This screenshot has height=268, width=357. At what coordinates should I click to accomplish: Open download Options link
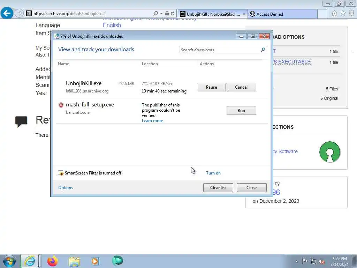(x=66, y=187)
